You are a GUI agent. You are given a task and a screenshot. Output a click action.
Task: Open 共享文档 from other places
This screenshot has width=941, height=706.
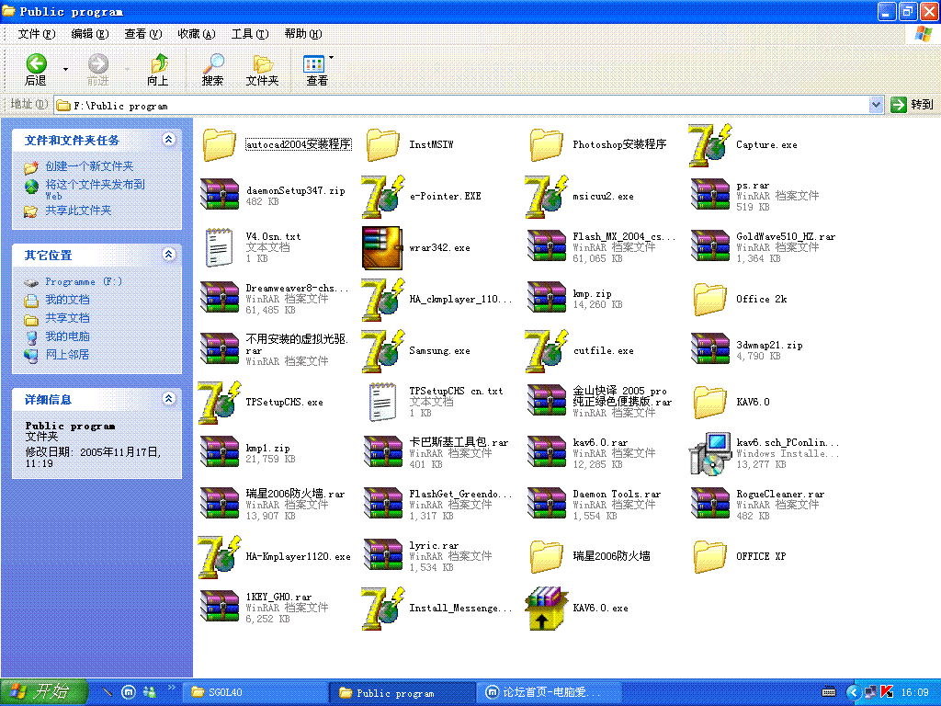67,318
